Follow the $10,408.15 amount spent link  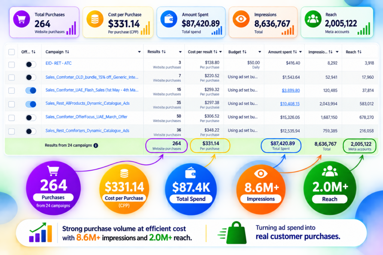290,104
